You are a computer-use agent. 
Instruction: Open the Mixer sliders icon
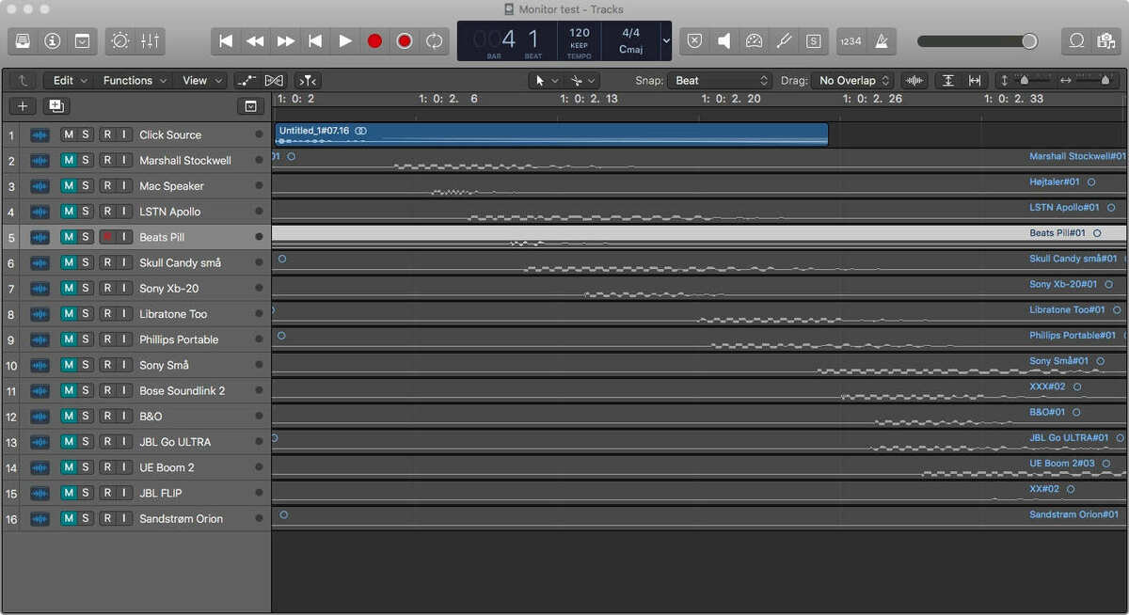click(x=151, y=41)
